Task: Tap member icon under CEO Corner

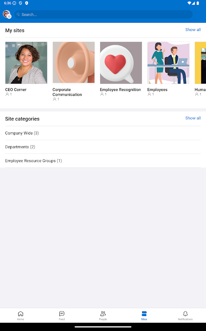Action: click(x=7, y=94)
